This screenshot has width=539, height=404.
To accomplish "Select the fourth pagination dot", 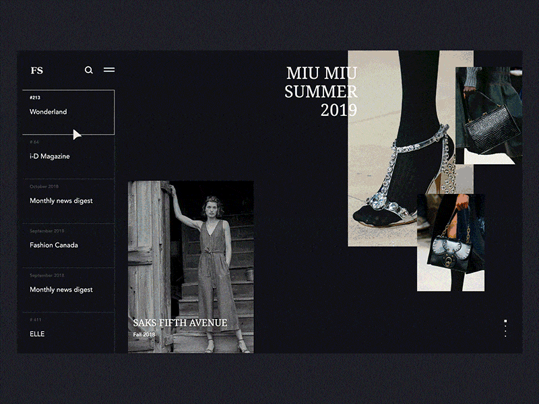I will pos(505,336).
